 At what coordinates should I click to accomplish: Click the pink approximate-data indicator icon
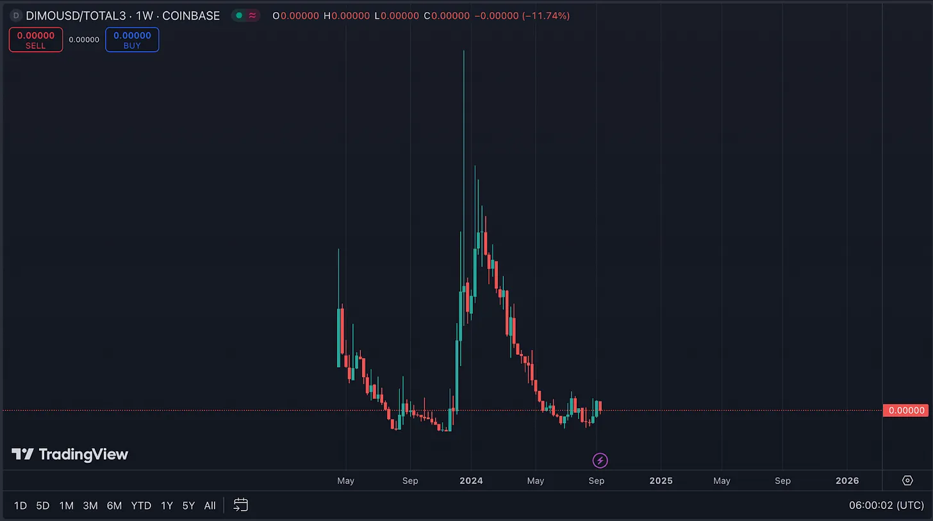tap(252, 15)
